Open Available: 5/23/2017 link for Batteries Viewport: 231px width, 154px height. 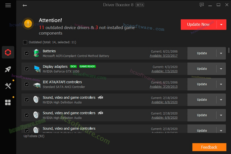tap(164, 56)
